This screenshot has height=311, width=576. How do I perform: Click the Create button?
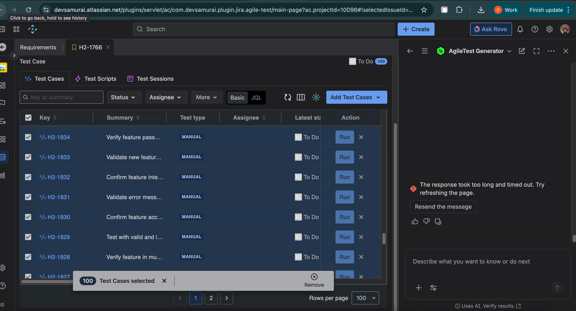(416, 29)
